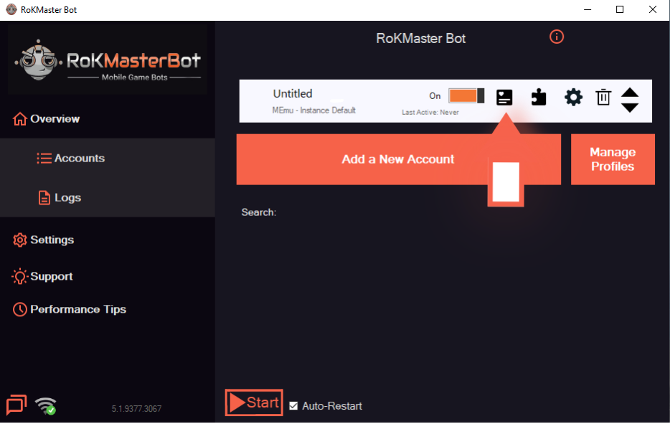Start the bot with the Start button
This screenshot has height=424, width=670.
point(254,402)
